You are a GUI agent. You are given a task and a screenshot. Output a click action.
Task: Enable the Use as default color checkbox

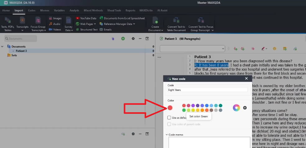169,118
